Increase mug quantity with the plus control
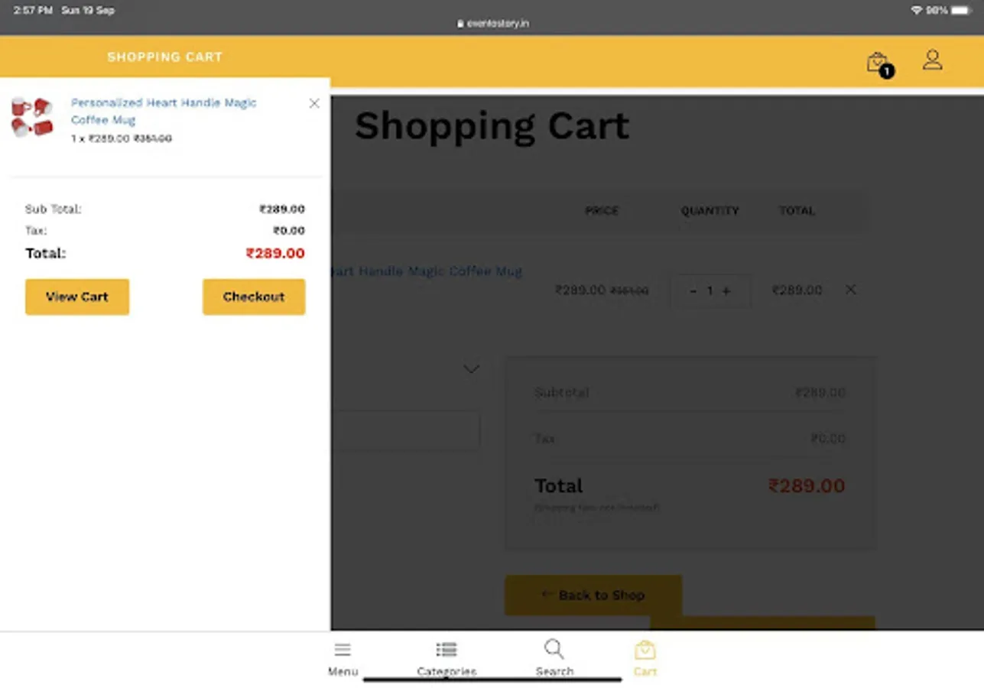Screen dimensions: 984x688 (726, 290)
